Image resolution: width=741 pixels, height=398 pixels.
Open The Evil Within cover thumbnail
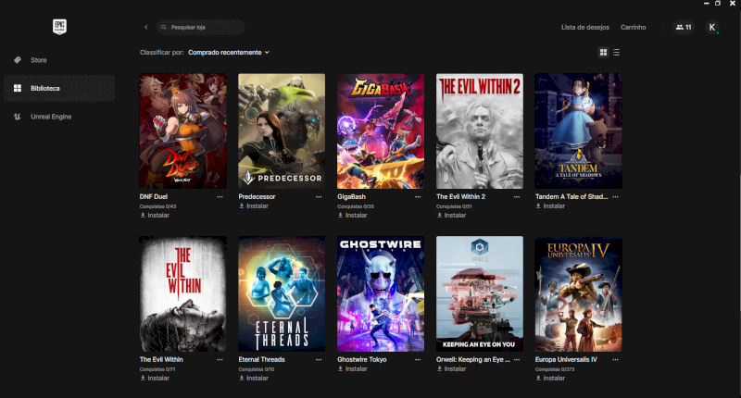tap(182, 294)
